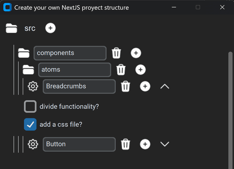Click the Breadcrumbs name input field
The height and width of the screenshot is (169, 234).
tap(79, 86)
